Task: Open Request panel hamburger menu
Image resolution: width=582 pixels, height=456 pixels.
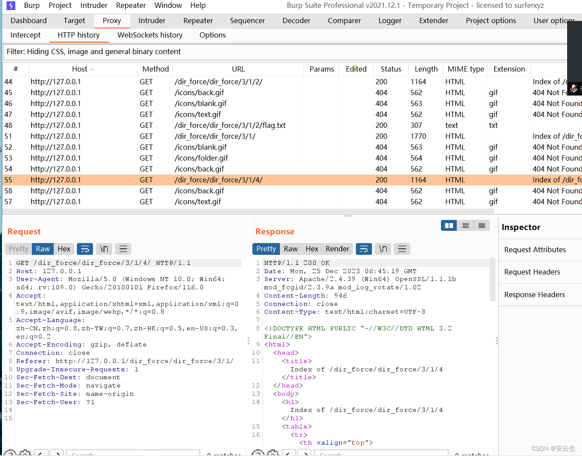Action: [x=123, y=249]
